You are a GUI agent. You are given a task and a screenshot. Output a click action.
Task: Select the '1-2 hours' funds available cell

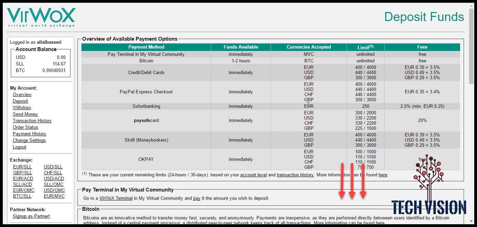point(241,61)
